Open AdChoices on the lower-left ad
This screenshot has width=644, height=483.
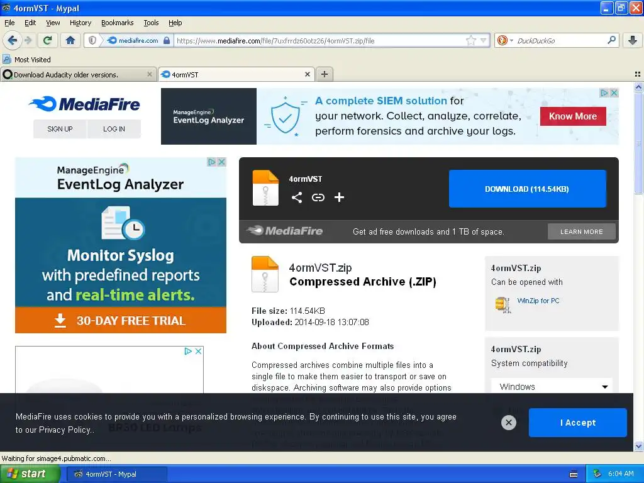[x=188, y=351]
